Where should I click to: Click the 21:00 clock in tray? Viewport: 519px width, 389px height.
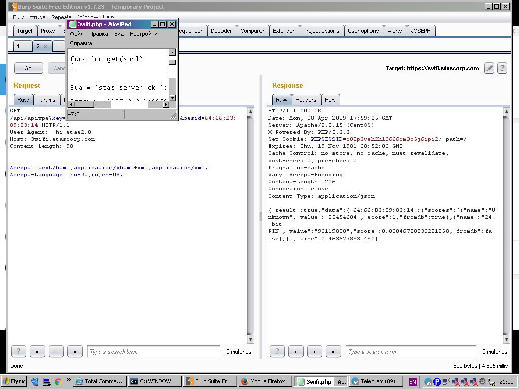click(x=507, y=382)
